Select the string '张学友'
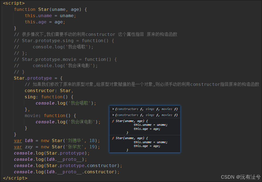This screenshot has width=262, height=182. tap(74, 147)
